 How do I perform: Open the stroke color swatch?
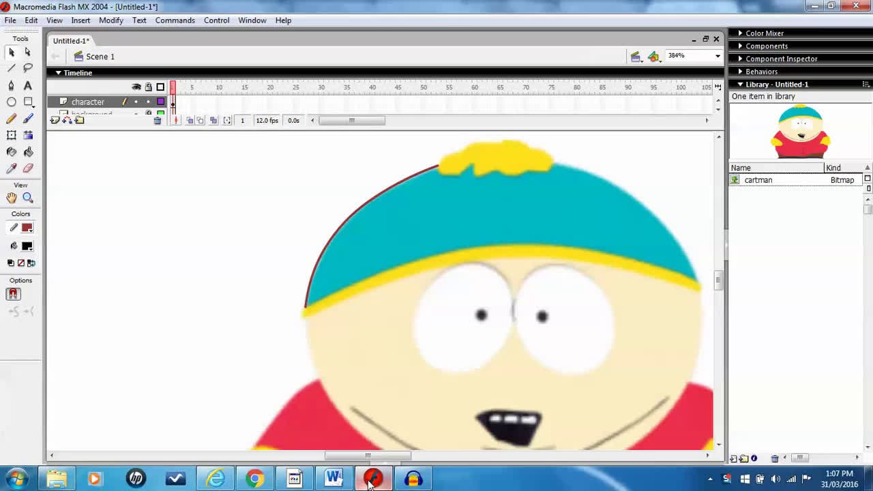tap(27, 228)
